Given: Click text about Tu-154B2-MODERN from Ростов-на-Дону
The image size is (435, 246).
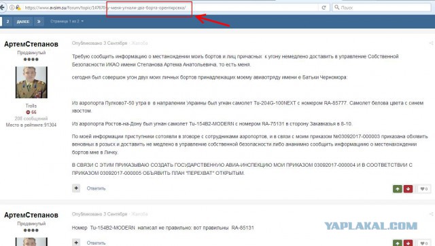Looking at the screenshot, I should tap(212, 124).
